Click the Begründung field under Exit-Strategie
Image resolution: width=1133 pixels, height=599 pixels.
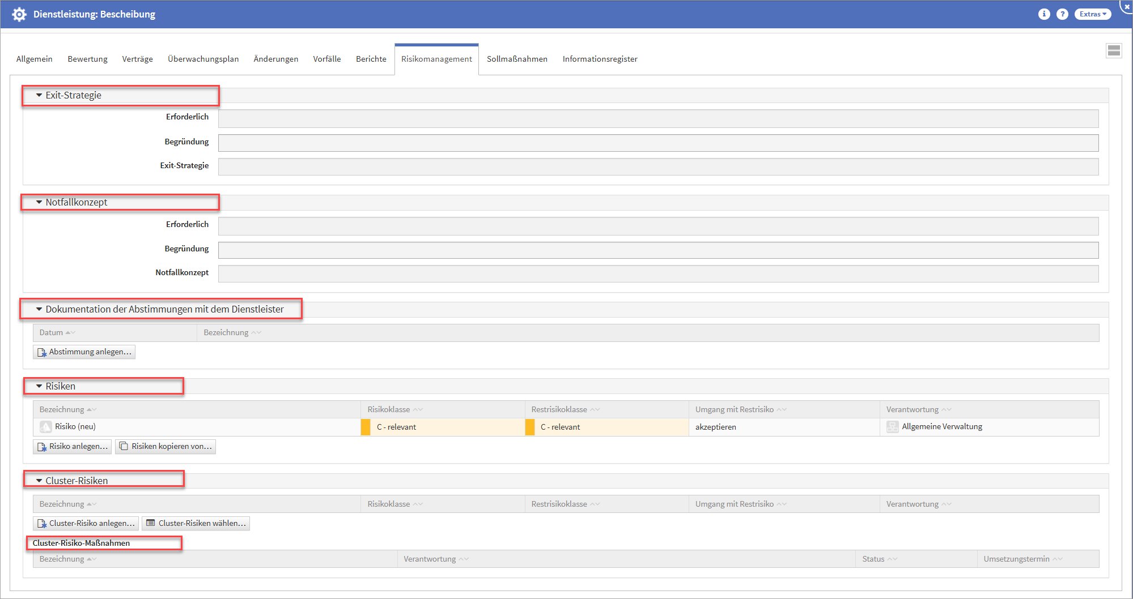click(657, 143)
